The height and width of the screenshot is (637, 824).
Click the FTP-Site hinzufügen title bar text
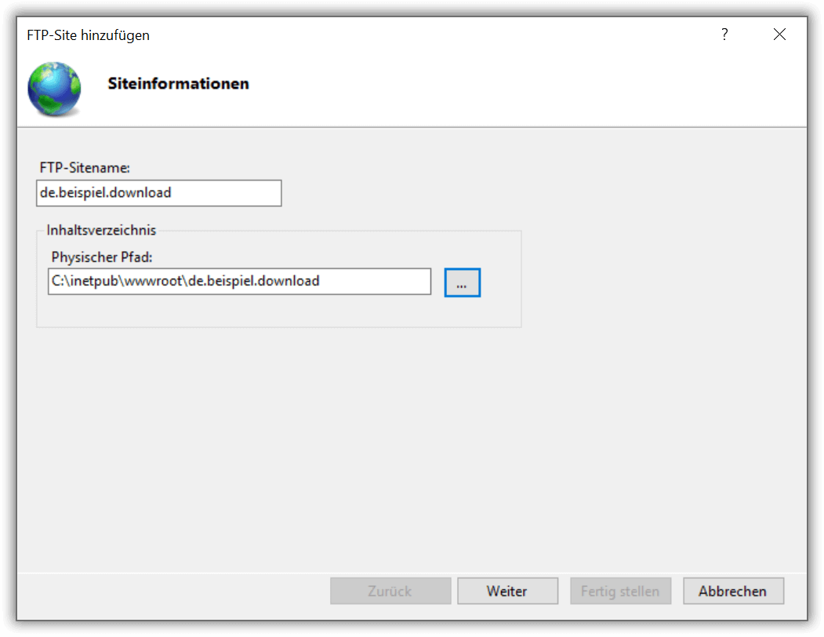tap(88, 35)
